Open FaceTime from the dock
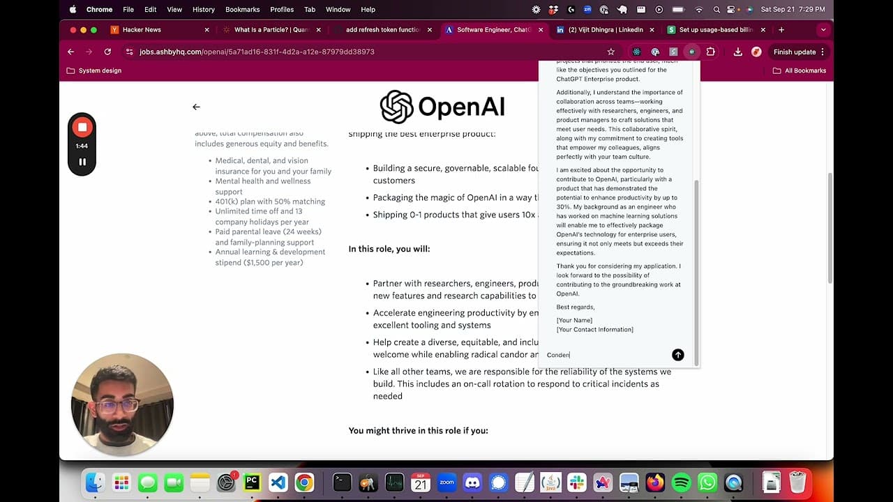Image resolution: width=893 pixels, height=502 pixels. (x=174, y=482)
